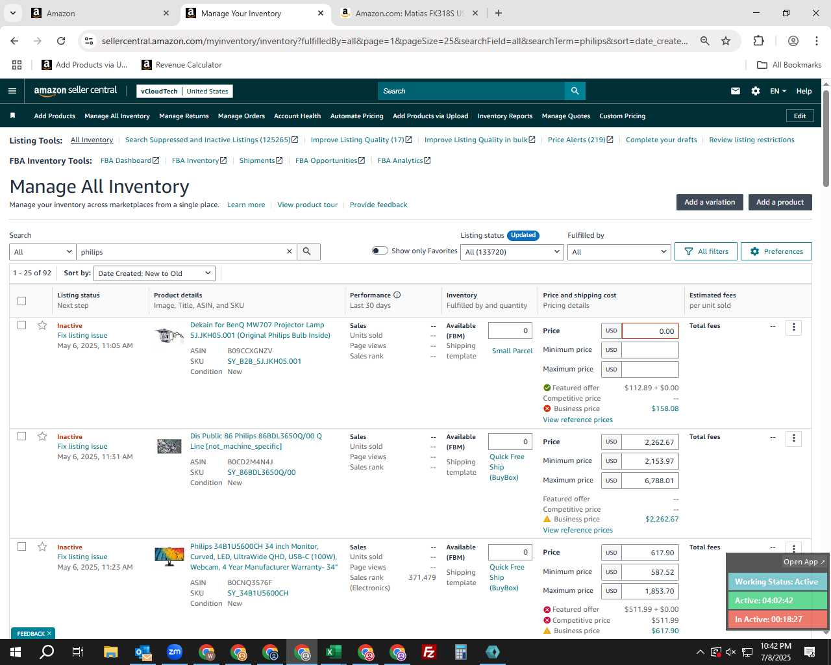Open Revenue Calculator bookmark
The image size is (831, 665).
(x=182, y=65)
